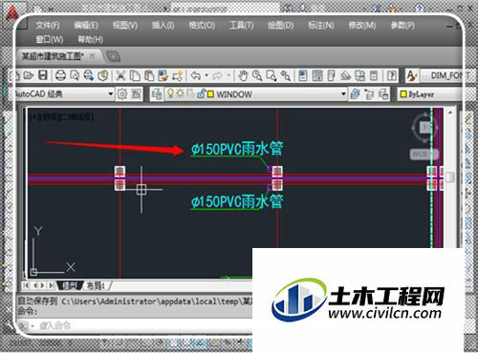Screen dimensions: 478x353
Task: Open Layer Properties Manager icon
Action: pos(157,94)
